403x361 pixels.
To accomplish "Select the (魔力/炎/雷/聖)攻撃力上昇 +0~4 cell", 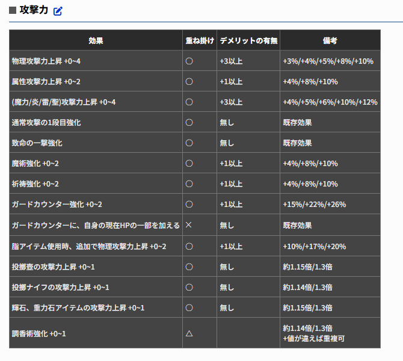I will point(96,102).
